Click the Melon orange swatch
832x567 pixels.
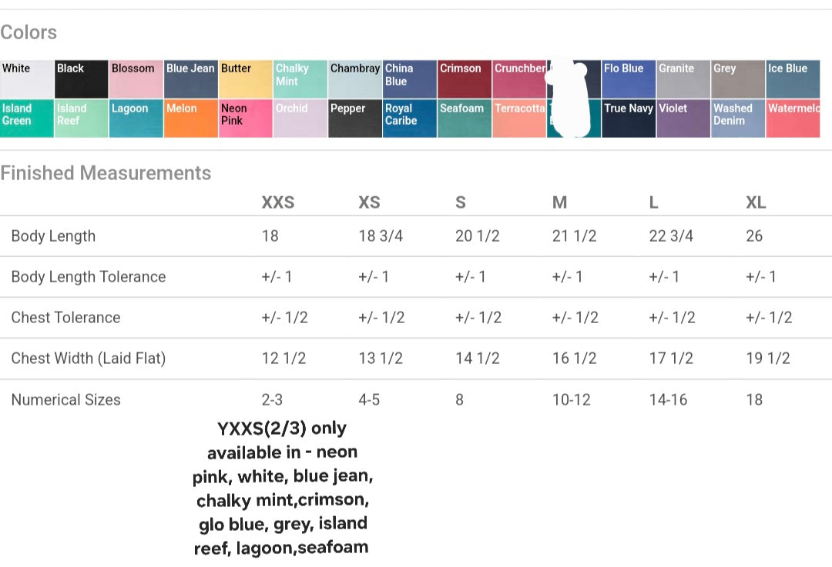[x=191, y=119]
